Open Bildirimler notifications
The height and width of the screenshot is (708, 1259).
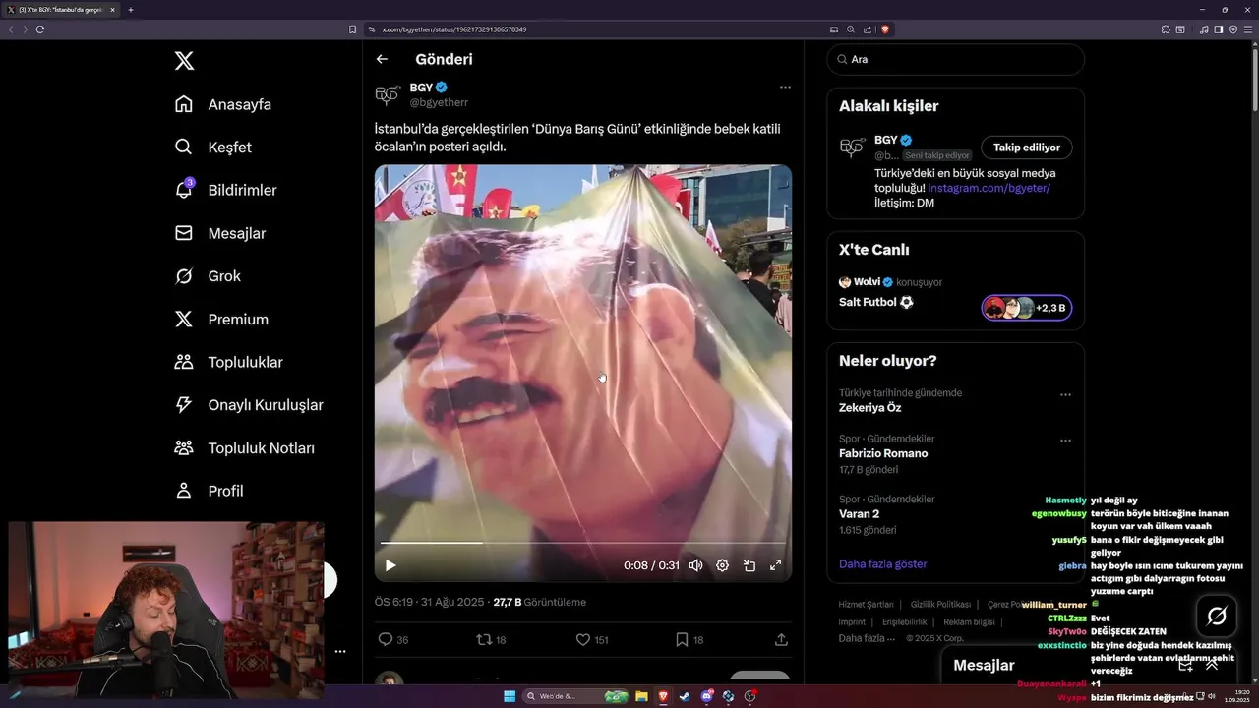pos(225,190)
